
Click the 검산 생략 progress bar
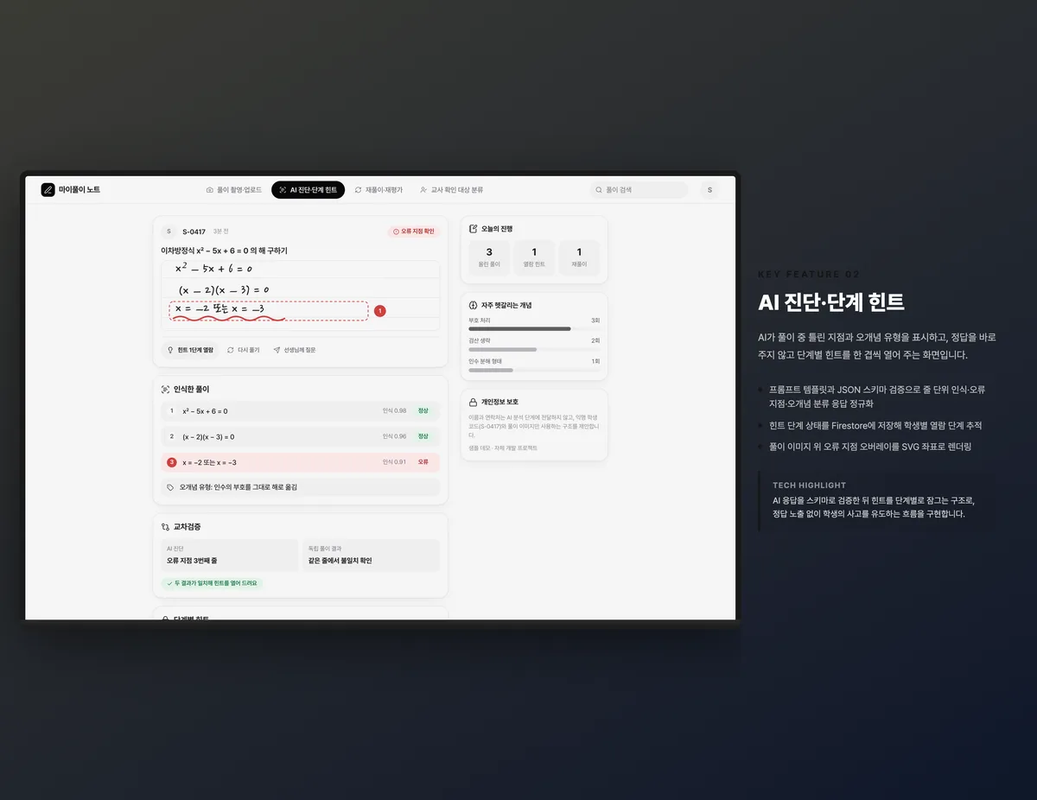tap(534, 349)
